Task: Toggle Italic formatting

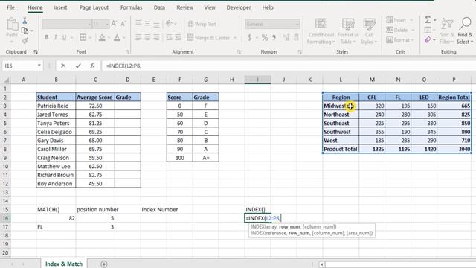Action: click(55, 37)
